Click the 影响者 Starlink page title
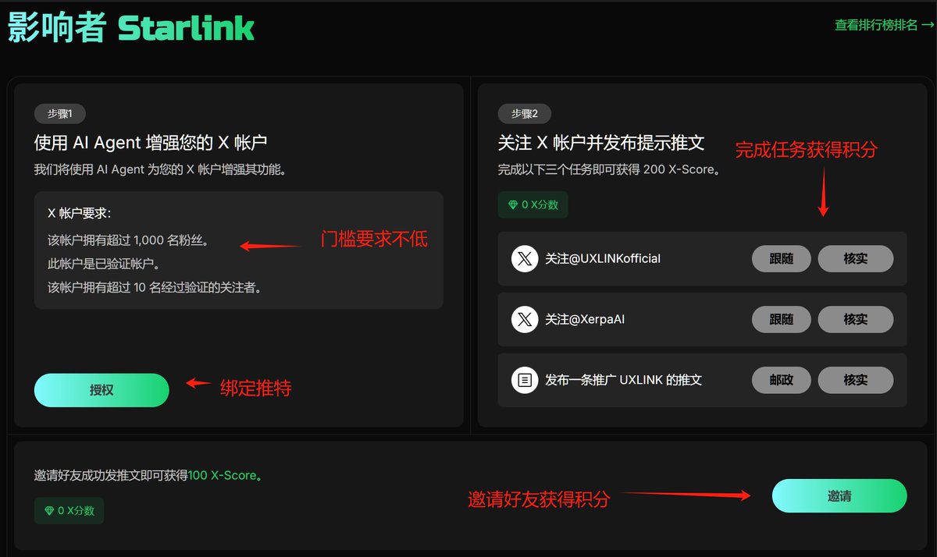The width and height of the screenshot is (937, 557). pos(131,27)
